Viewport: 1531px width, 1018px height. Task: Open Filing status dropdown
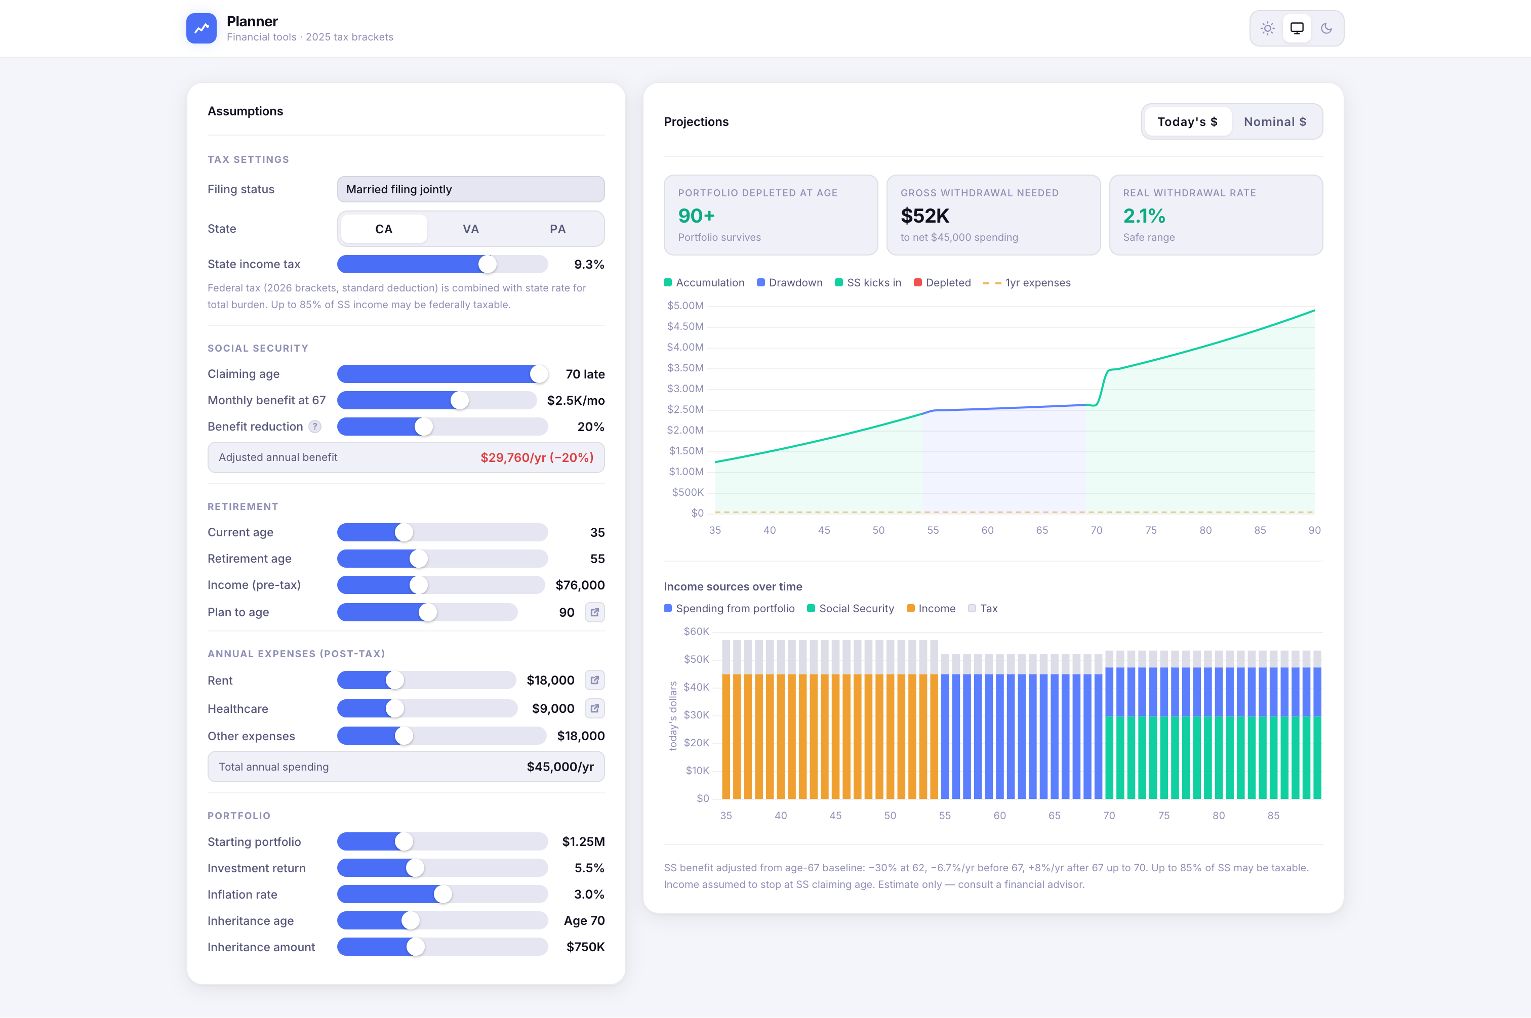point(471,190)
